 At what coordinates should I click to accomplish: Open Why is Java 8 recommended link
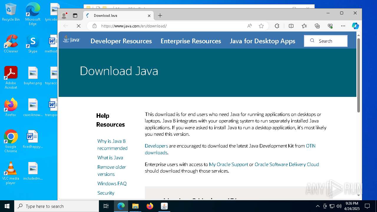(x=113, y=145)
